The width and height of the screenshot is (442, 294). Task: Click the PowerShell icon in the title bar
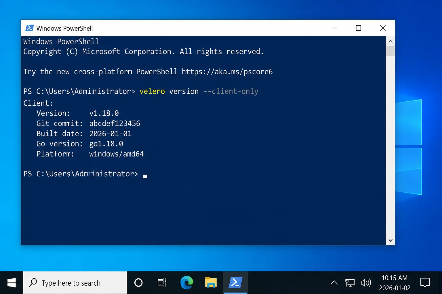(29, 28)
